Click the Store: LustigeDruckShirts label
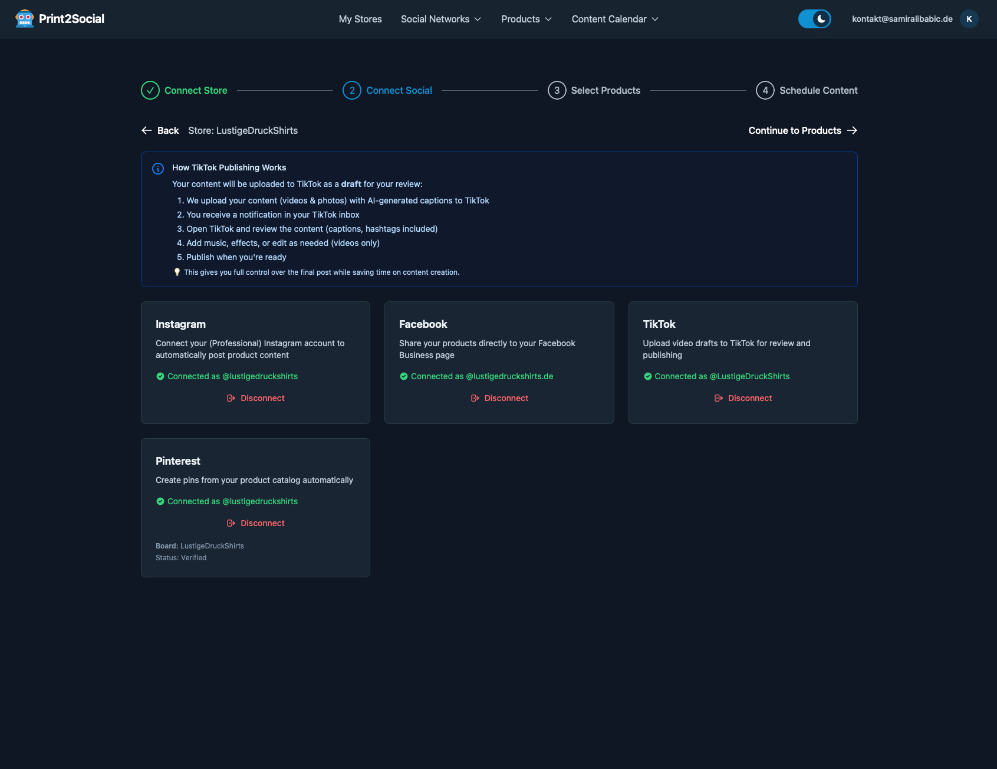The width and height of the screenshot is (997, 769). 243,130
